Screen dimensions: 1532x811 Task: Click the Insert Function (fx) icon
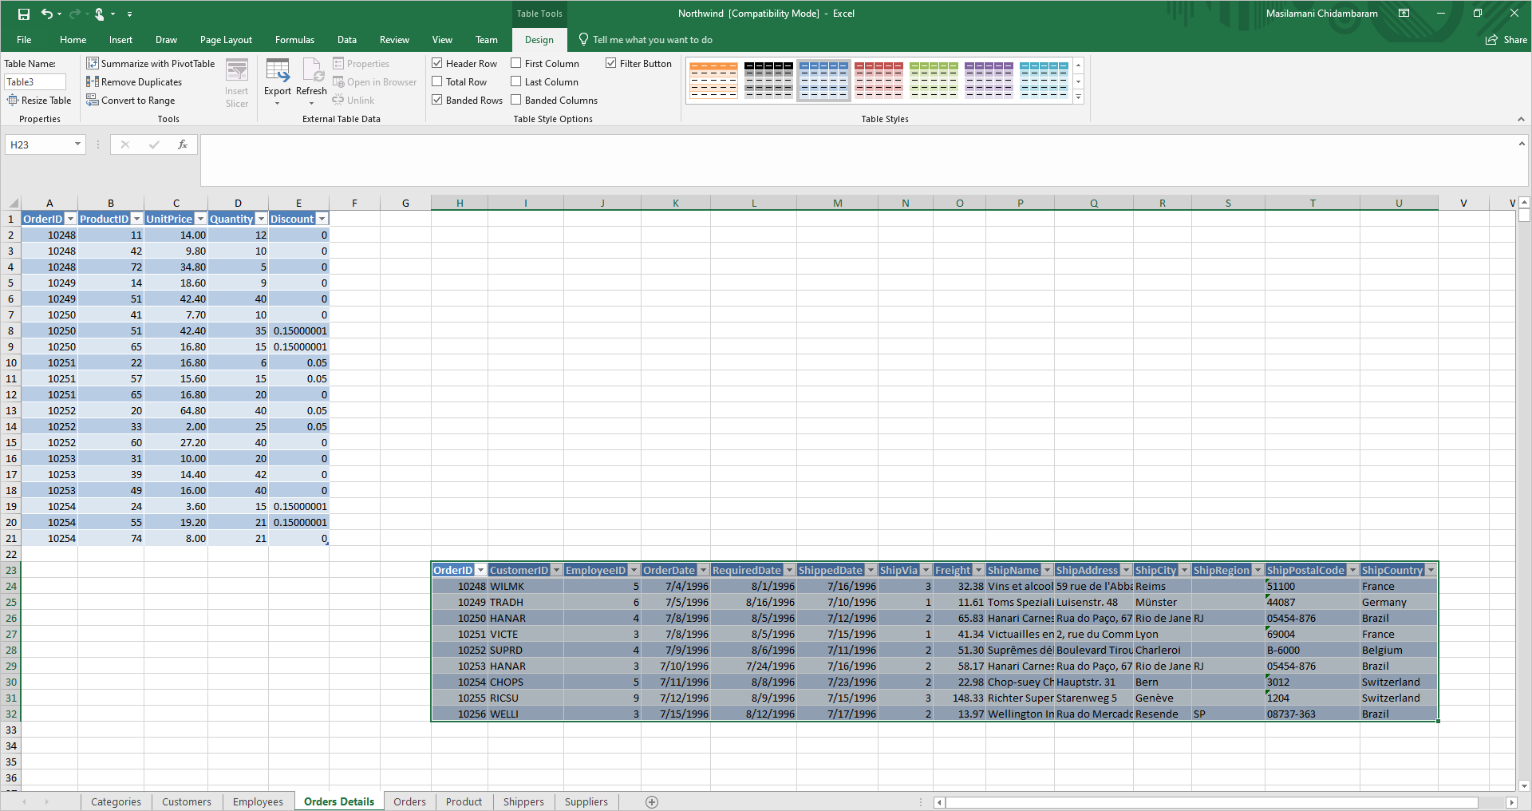(183, 144)
